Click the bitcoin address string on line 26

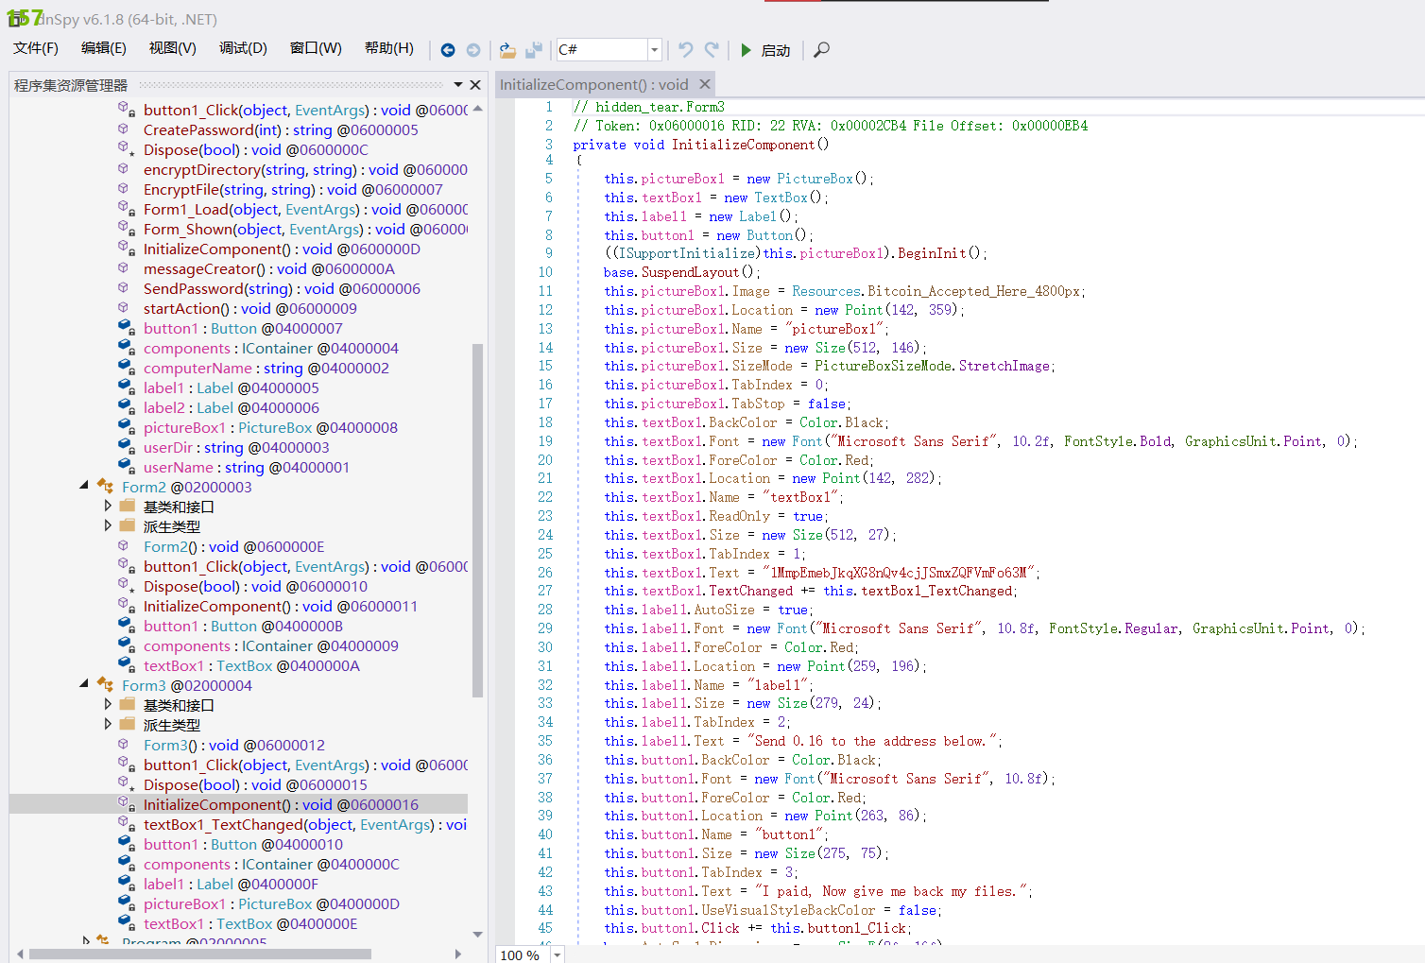pos(901,573)
